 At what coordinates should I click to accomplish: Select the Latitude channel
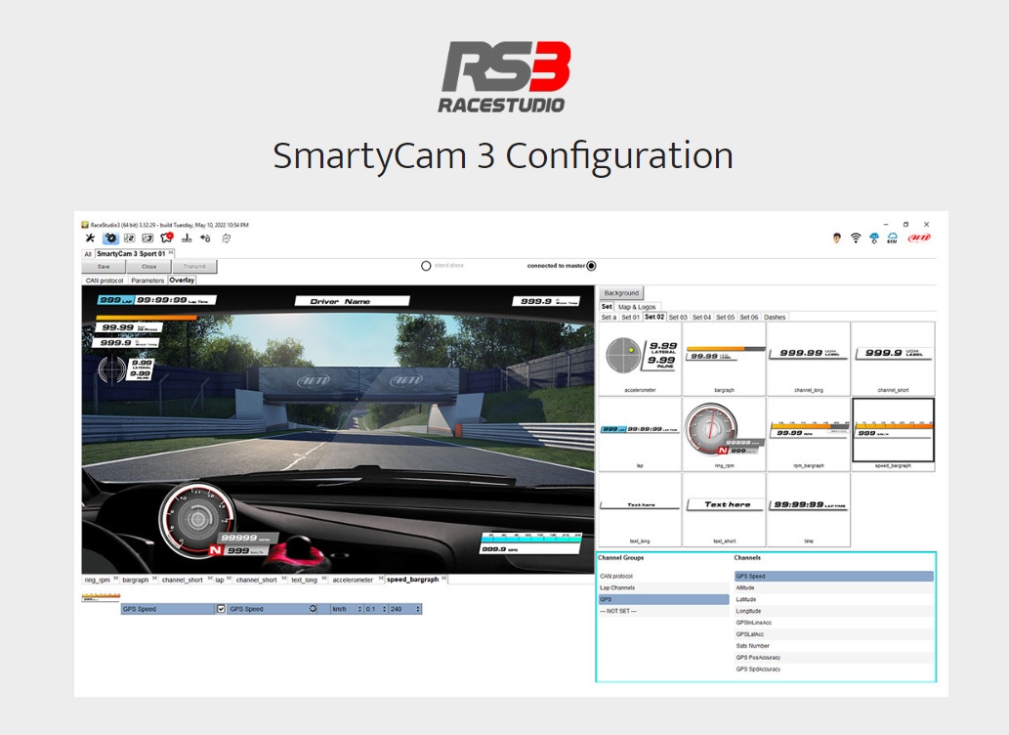tap(834, 599)
